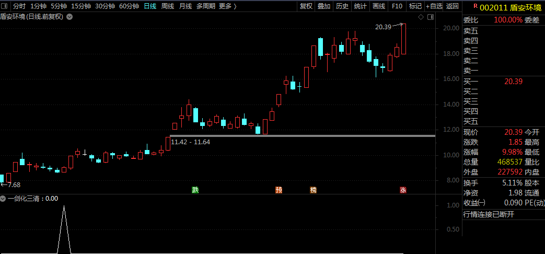Screen dimensions: 545x254
Task: Click the panel layout icon left of 分时
Action: 5,6
